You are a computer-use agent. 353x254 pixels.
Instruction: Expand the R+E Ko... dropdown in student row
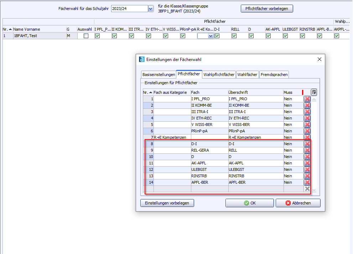(211, 36)
